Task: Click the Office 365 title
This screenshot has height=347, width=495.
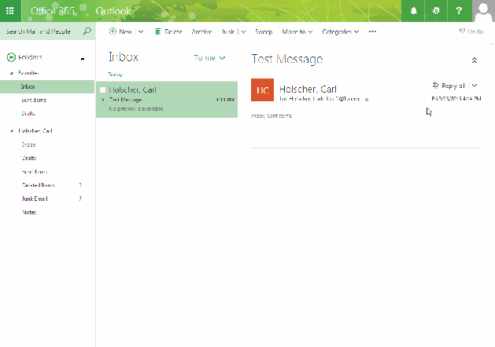Action: click(x=53, y=11)
